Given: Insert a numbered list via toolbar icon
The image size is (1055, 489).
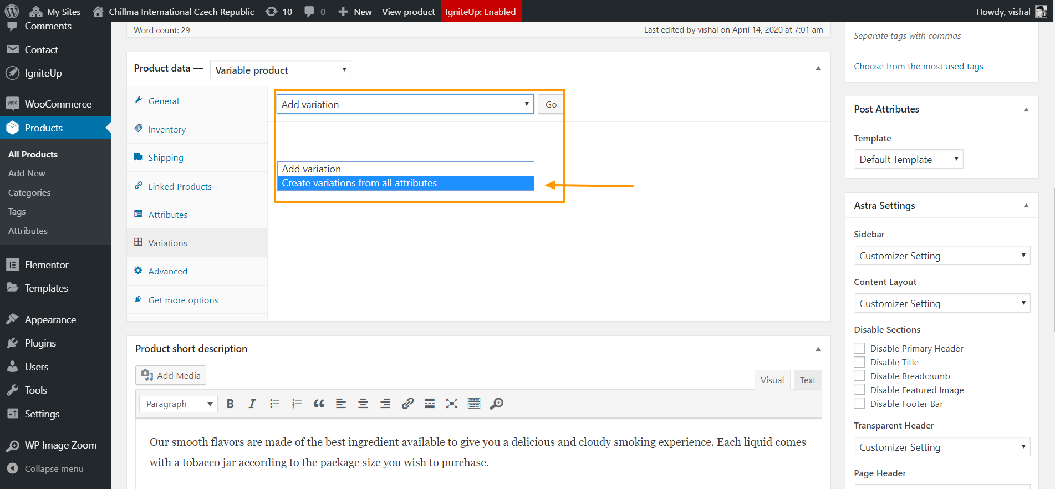Looking at the screenshot, I should click(x=297, y=404).
